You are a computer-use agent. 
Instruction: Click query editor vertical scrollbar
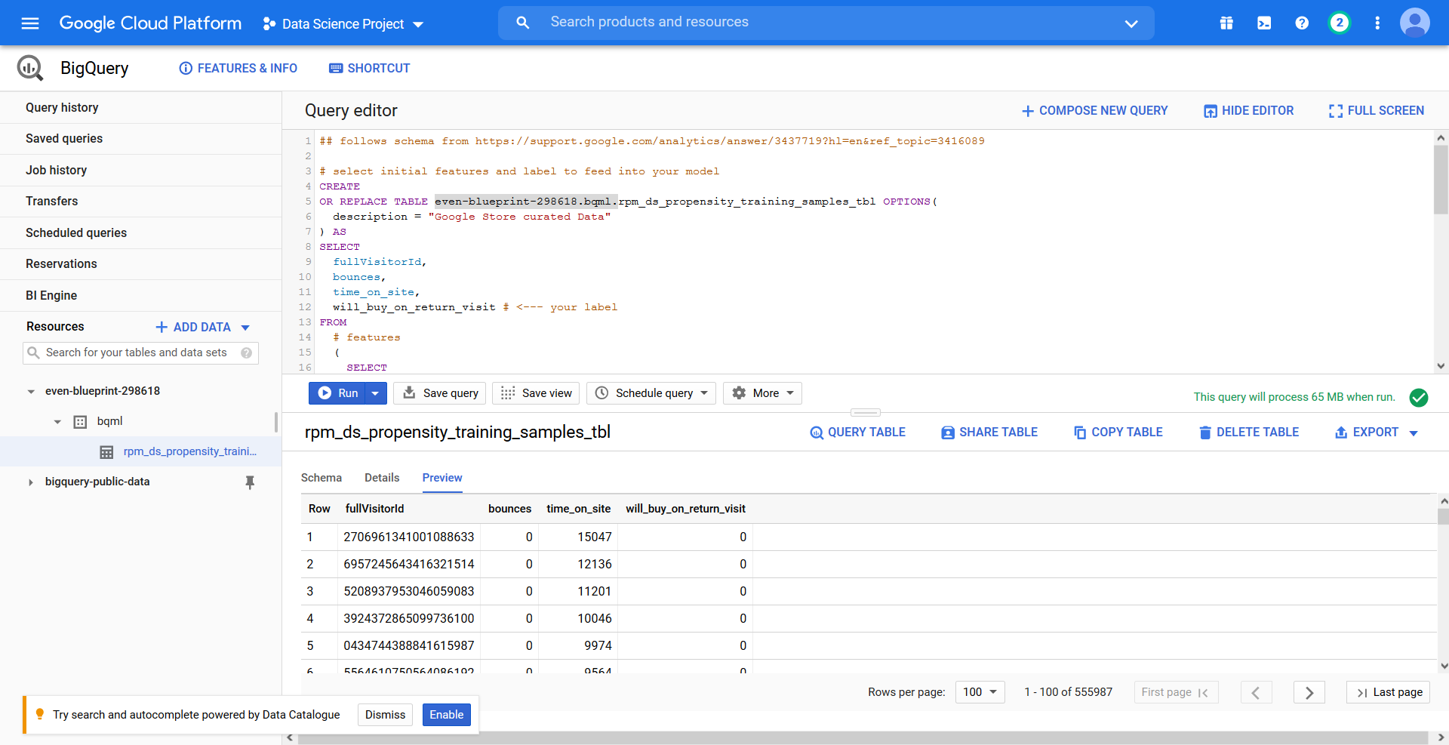point(1441,180)
